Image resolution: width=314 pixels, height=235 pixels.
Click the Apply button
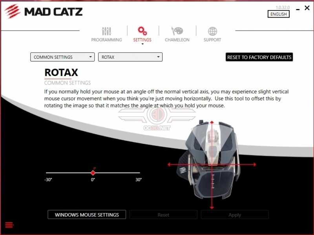tap(235, 215)
